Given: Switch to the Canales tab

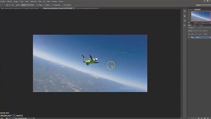Looking at the screenshot, I should [195, 25].
